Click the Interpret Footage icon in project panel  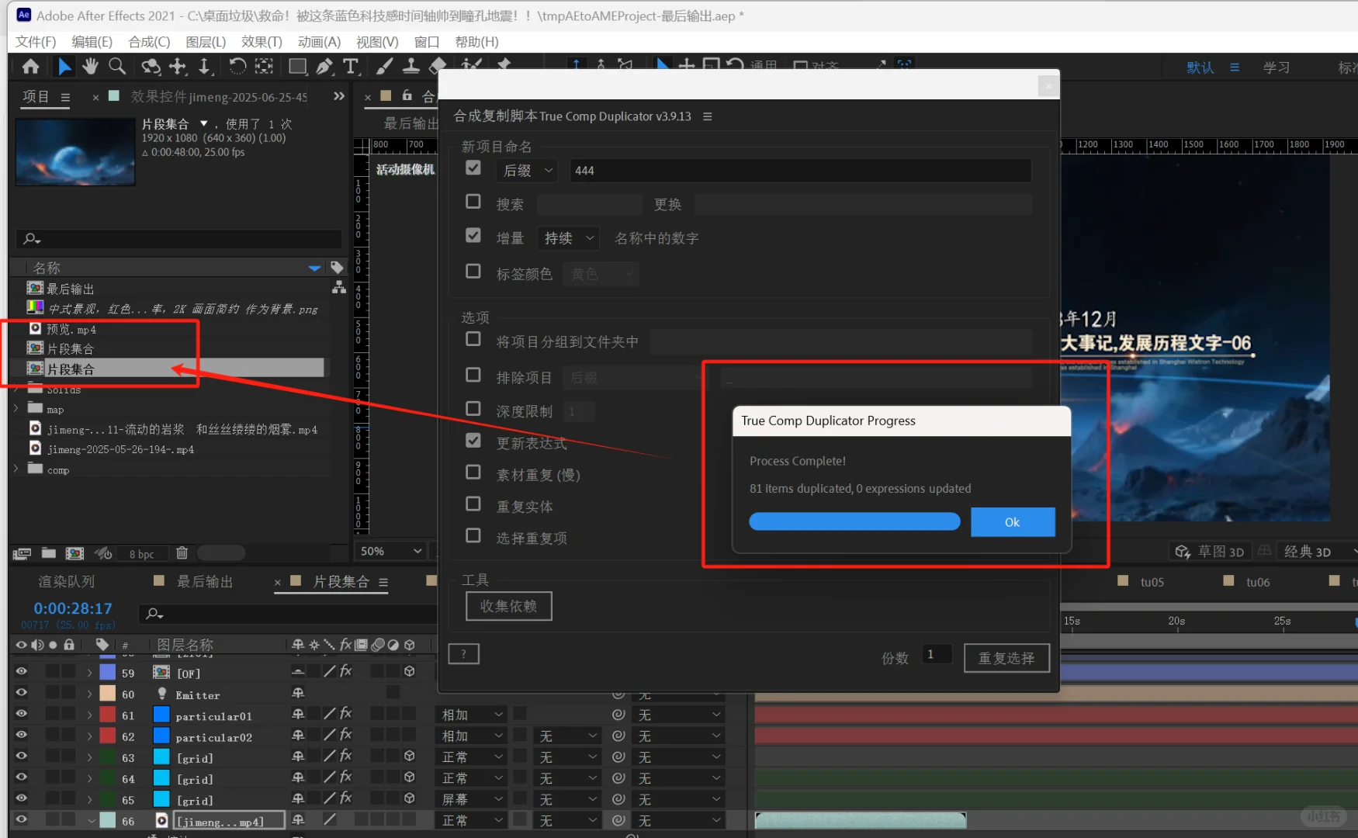click(22, 553)
